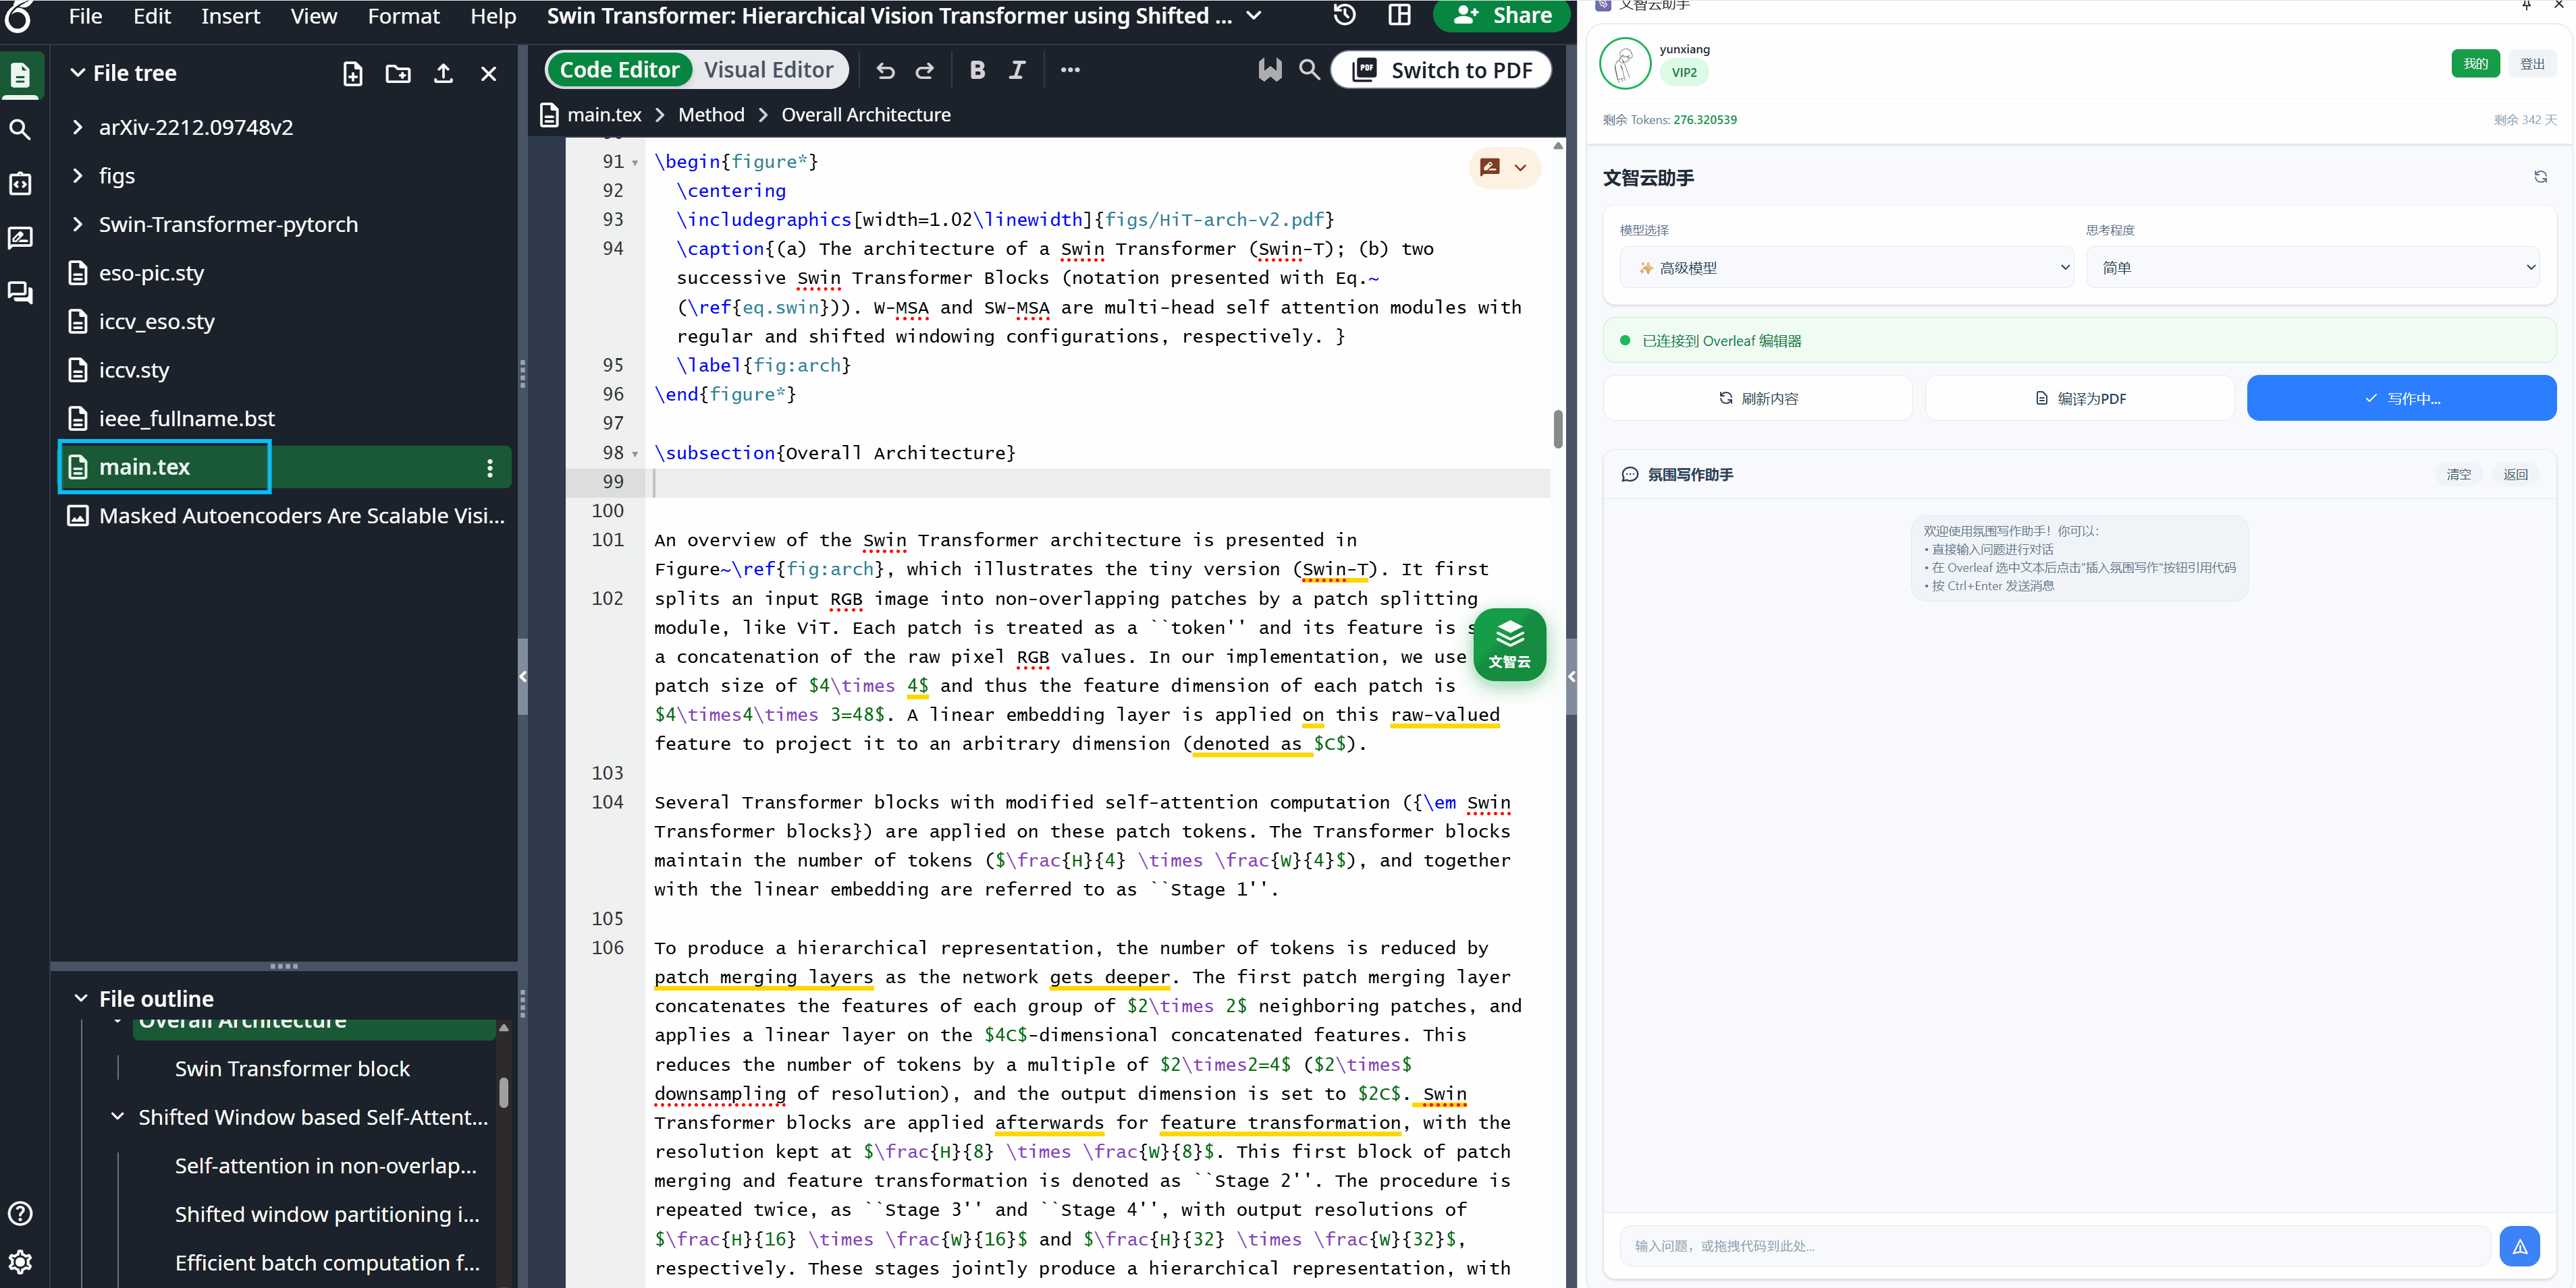Open the editor search magnifier icon
The image size is (2576, 1288).
1309,70
